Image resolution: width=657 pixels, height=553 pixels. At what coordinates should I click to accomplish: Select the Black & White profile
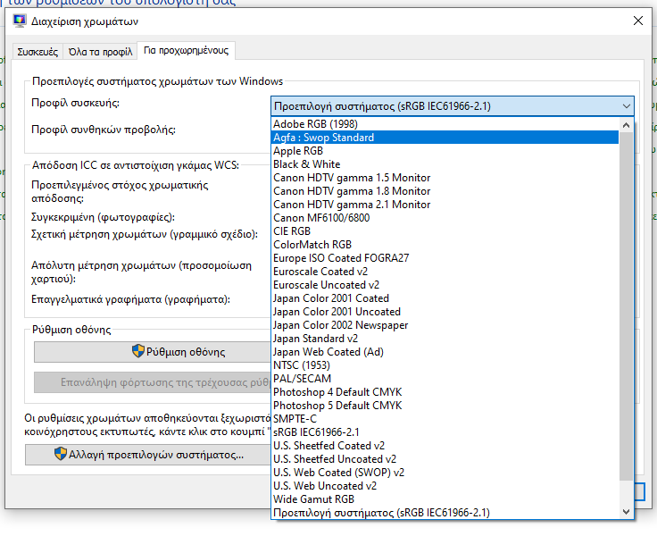(x=445, y=164)
